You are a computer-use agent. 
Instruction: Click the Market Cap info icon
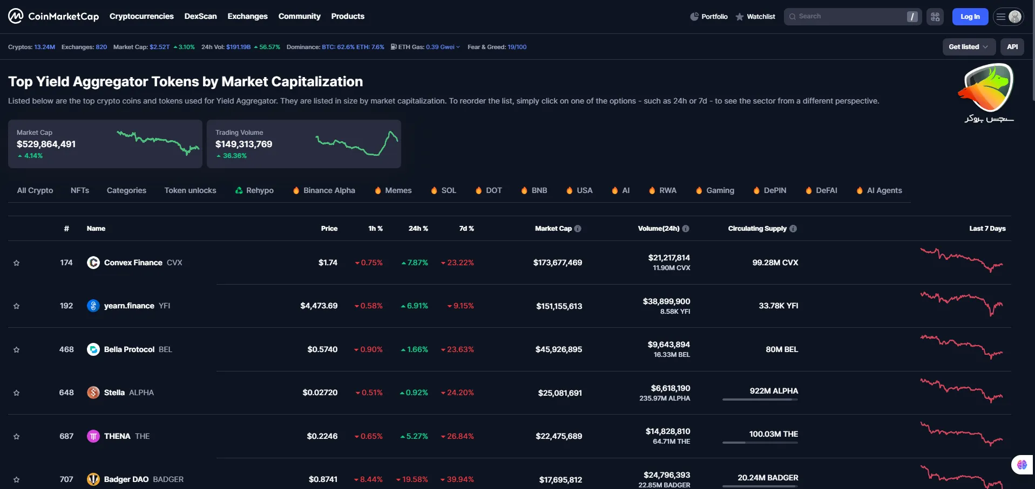coord(578,229)
